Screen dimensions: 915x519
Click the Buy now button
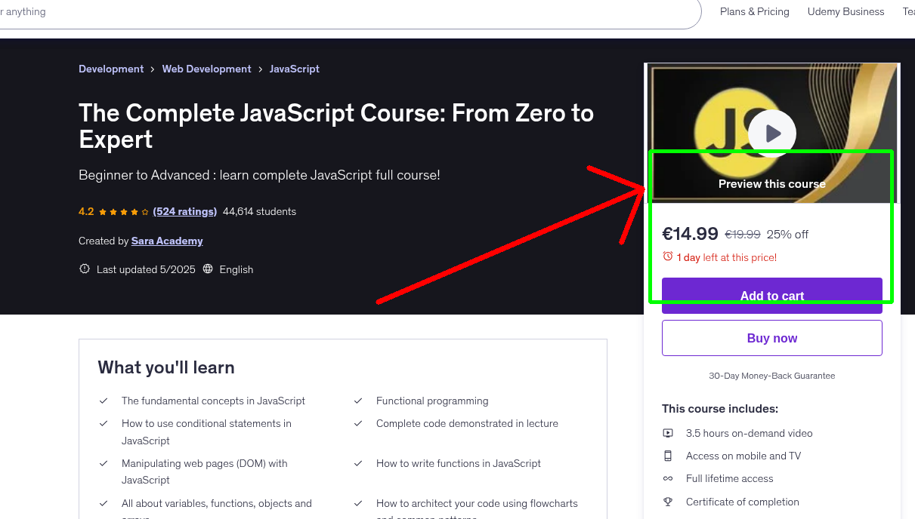[771, 337]
